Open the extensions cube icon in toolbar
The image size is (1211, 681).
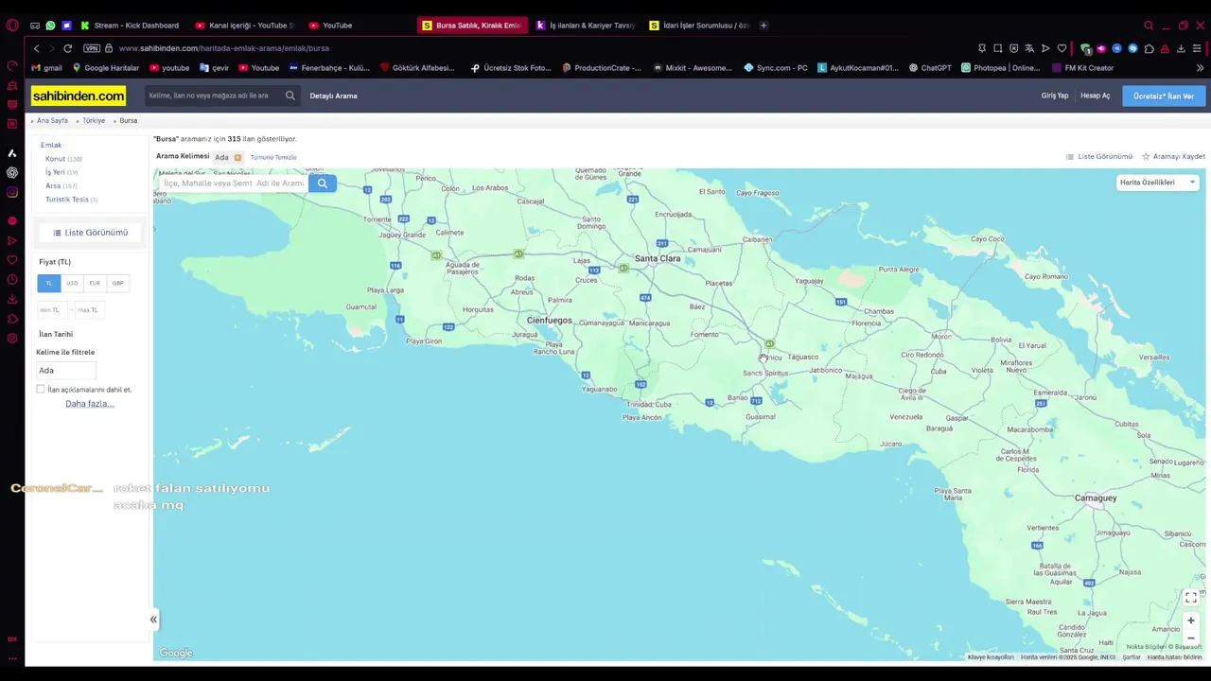[x=1149, y=48]
